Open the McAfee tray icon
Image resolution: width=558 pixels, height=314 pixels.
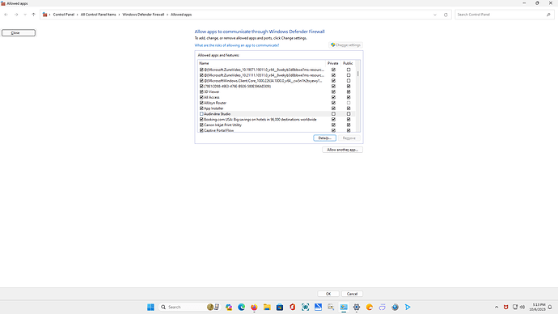(505, 307)
